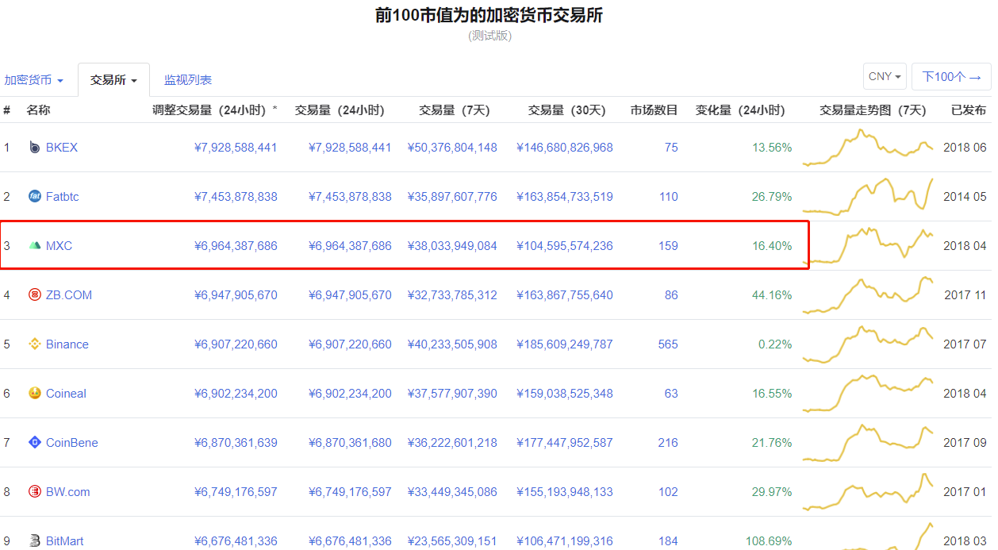The image size is (998, 550).
Task: Click CoinBene market count 216
Action: [x=668, y=443]
